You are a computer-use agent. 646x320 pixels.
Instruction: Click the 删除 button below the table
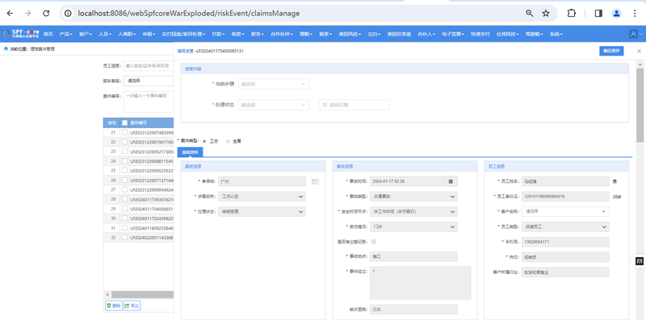pyautogui.click(x=114, y=305)
